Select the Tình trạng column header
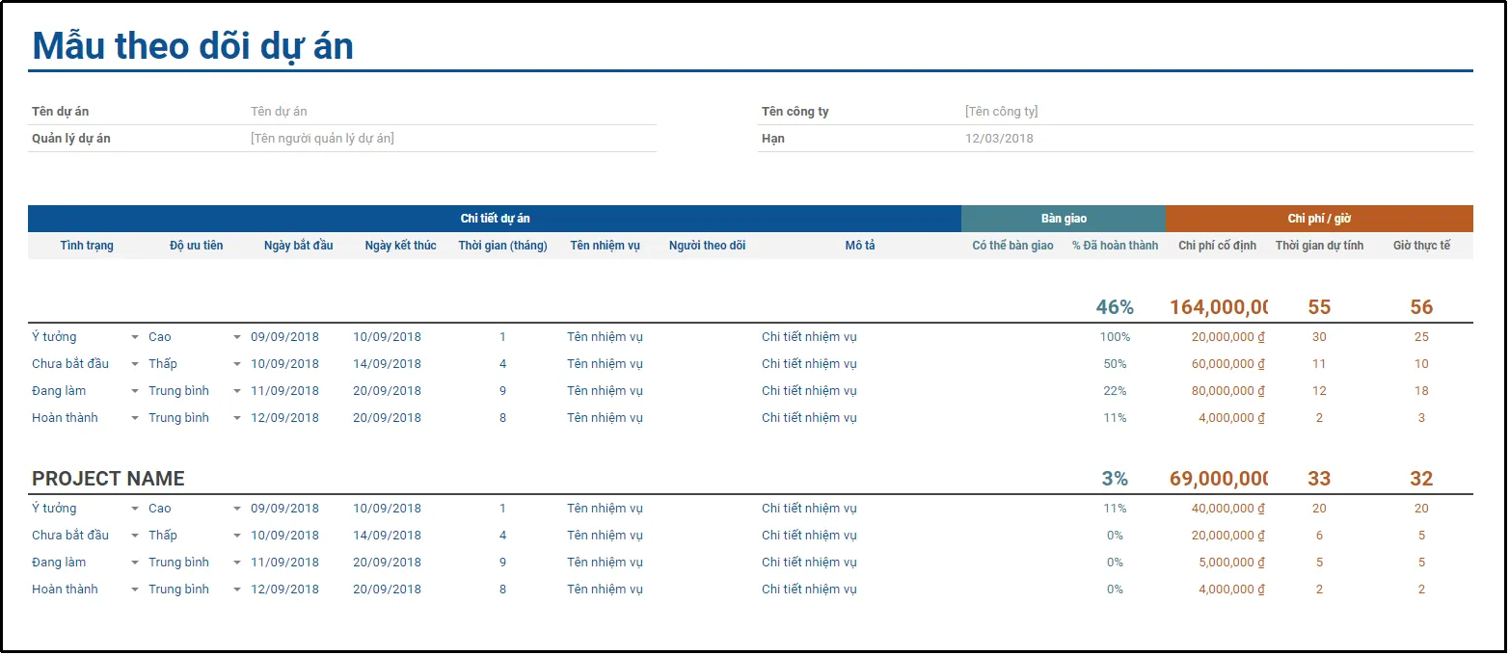This screenshot has height=655, width=1509. [87, 246]
